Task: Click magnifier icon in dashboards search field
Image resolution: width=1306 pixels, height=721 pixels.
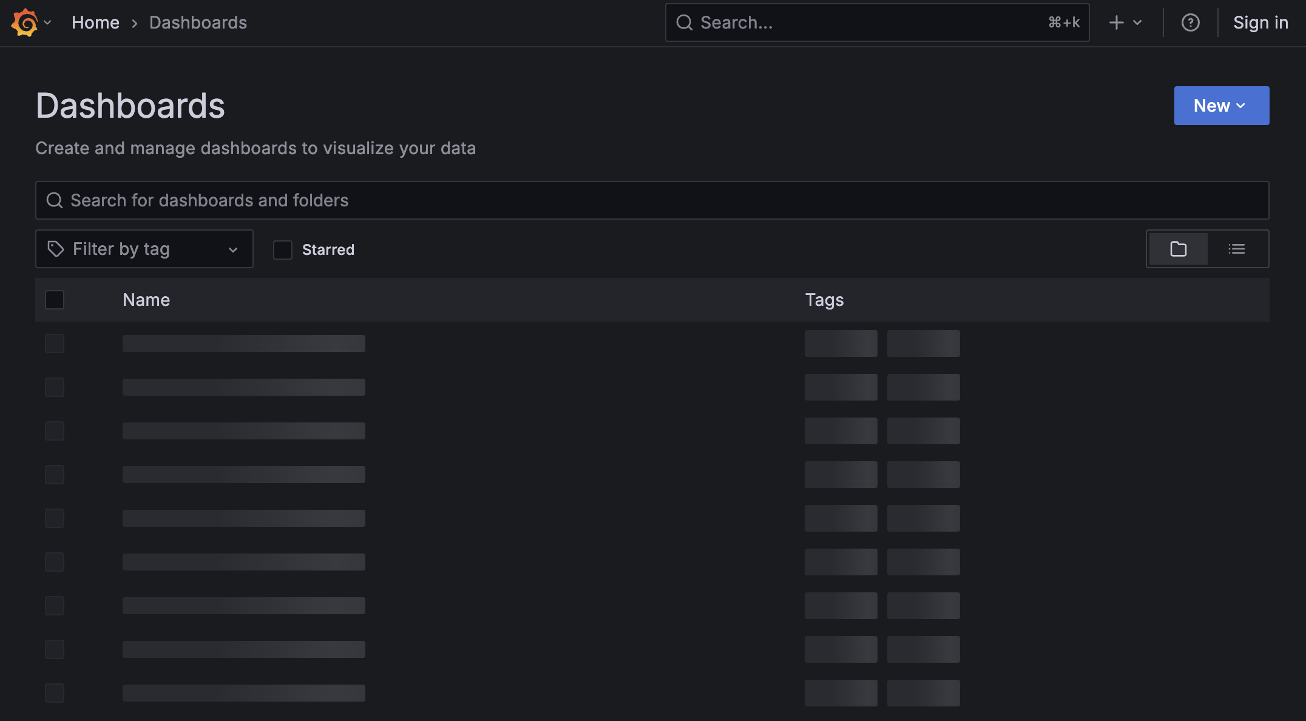Action: point(55,200)
